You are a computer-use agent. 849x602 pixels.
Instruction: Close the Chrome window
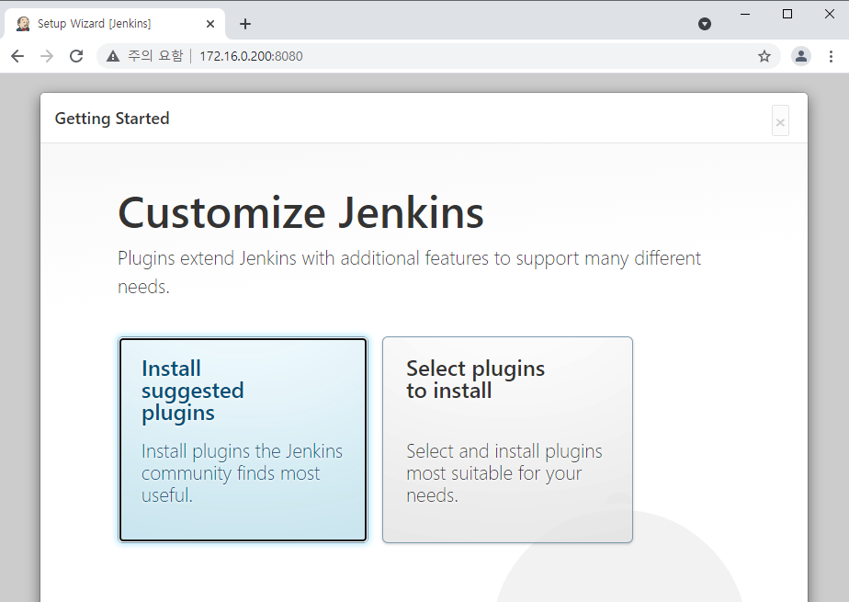click(830, 14)
